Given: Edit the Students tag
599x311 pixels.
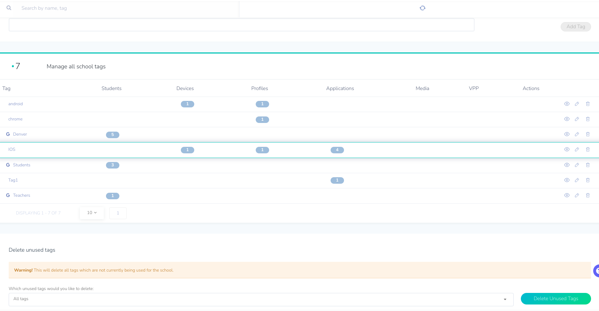Looking at the screenshot, I should tap(577, 165).
